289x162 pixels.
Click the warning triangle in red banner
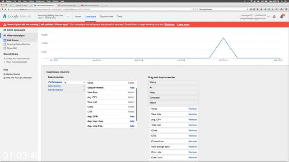[5, 24]
